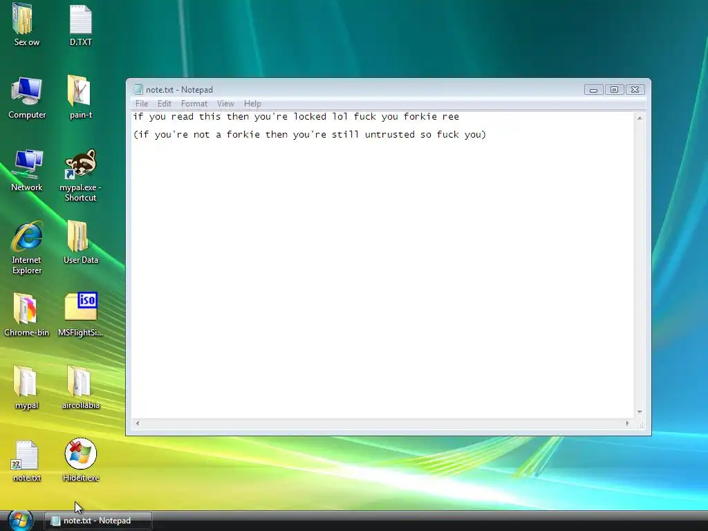
Task: Close the Notepad window
Action: 635,90
